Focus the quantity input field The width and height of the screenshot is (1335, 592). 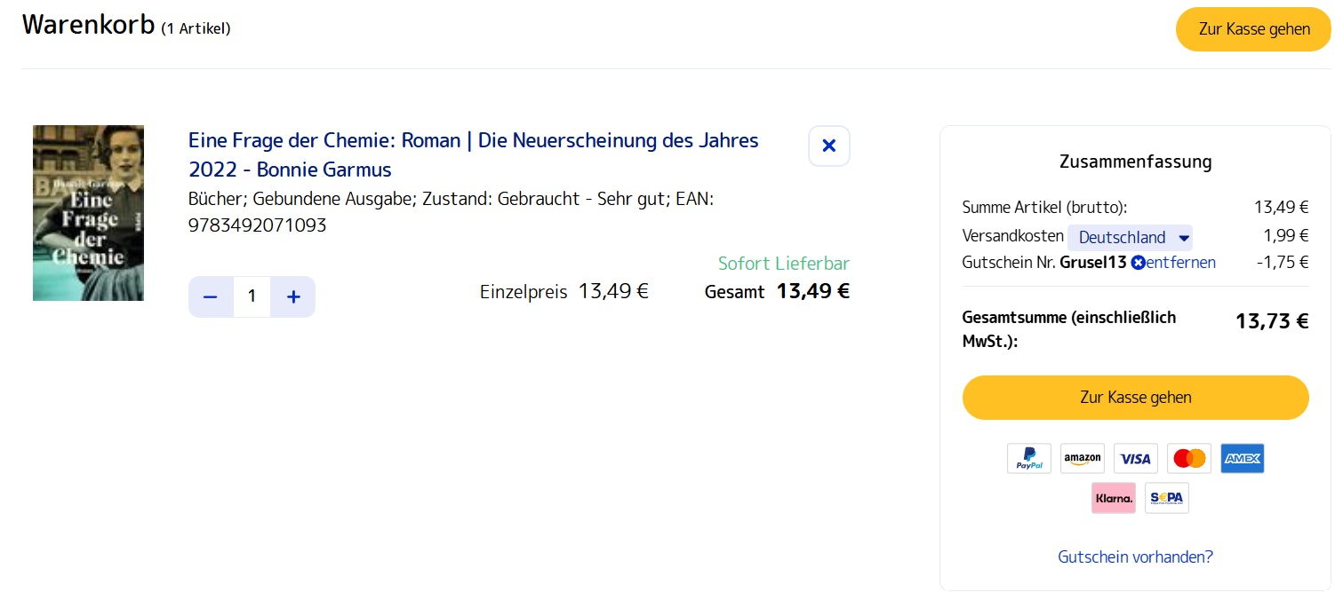pyautogui.click(x=252, y=296)
